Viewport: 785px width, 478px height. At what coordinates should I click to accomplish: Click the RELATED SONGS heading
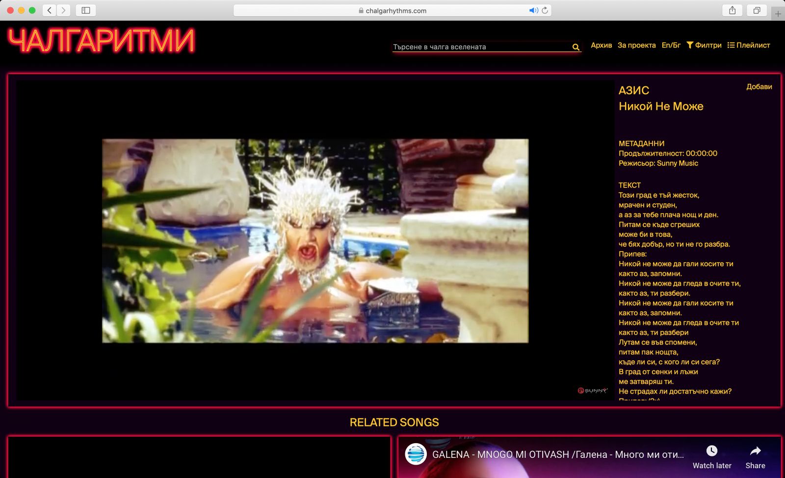(394, 422)
